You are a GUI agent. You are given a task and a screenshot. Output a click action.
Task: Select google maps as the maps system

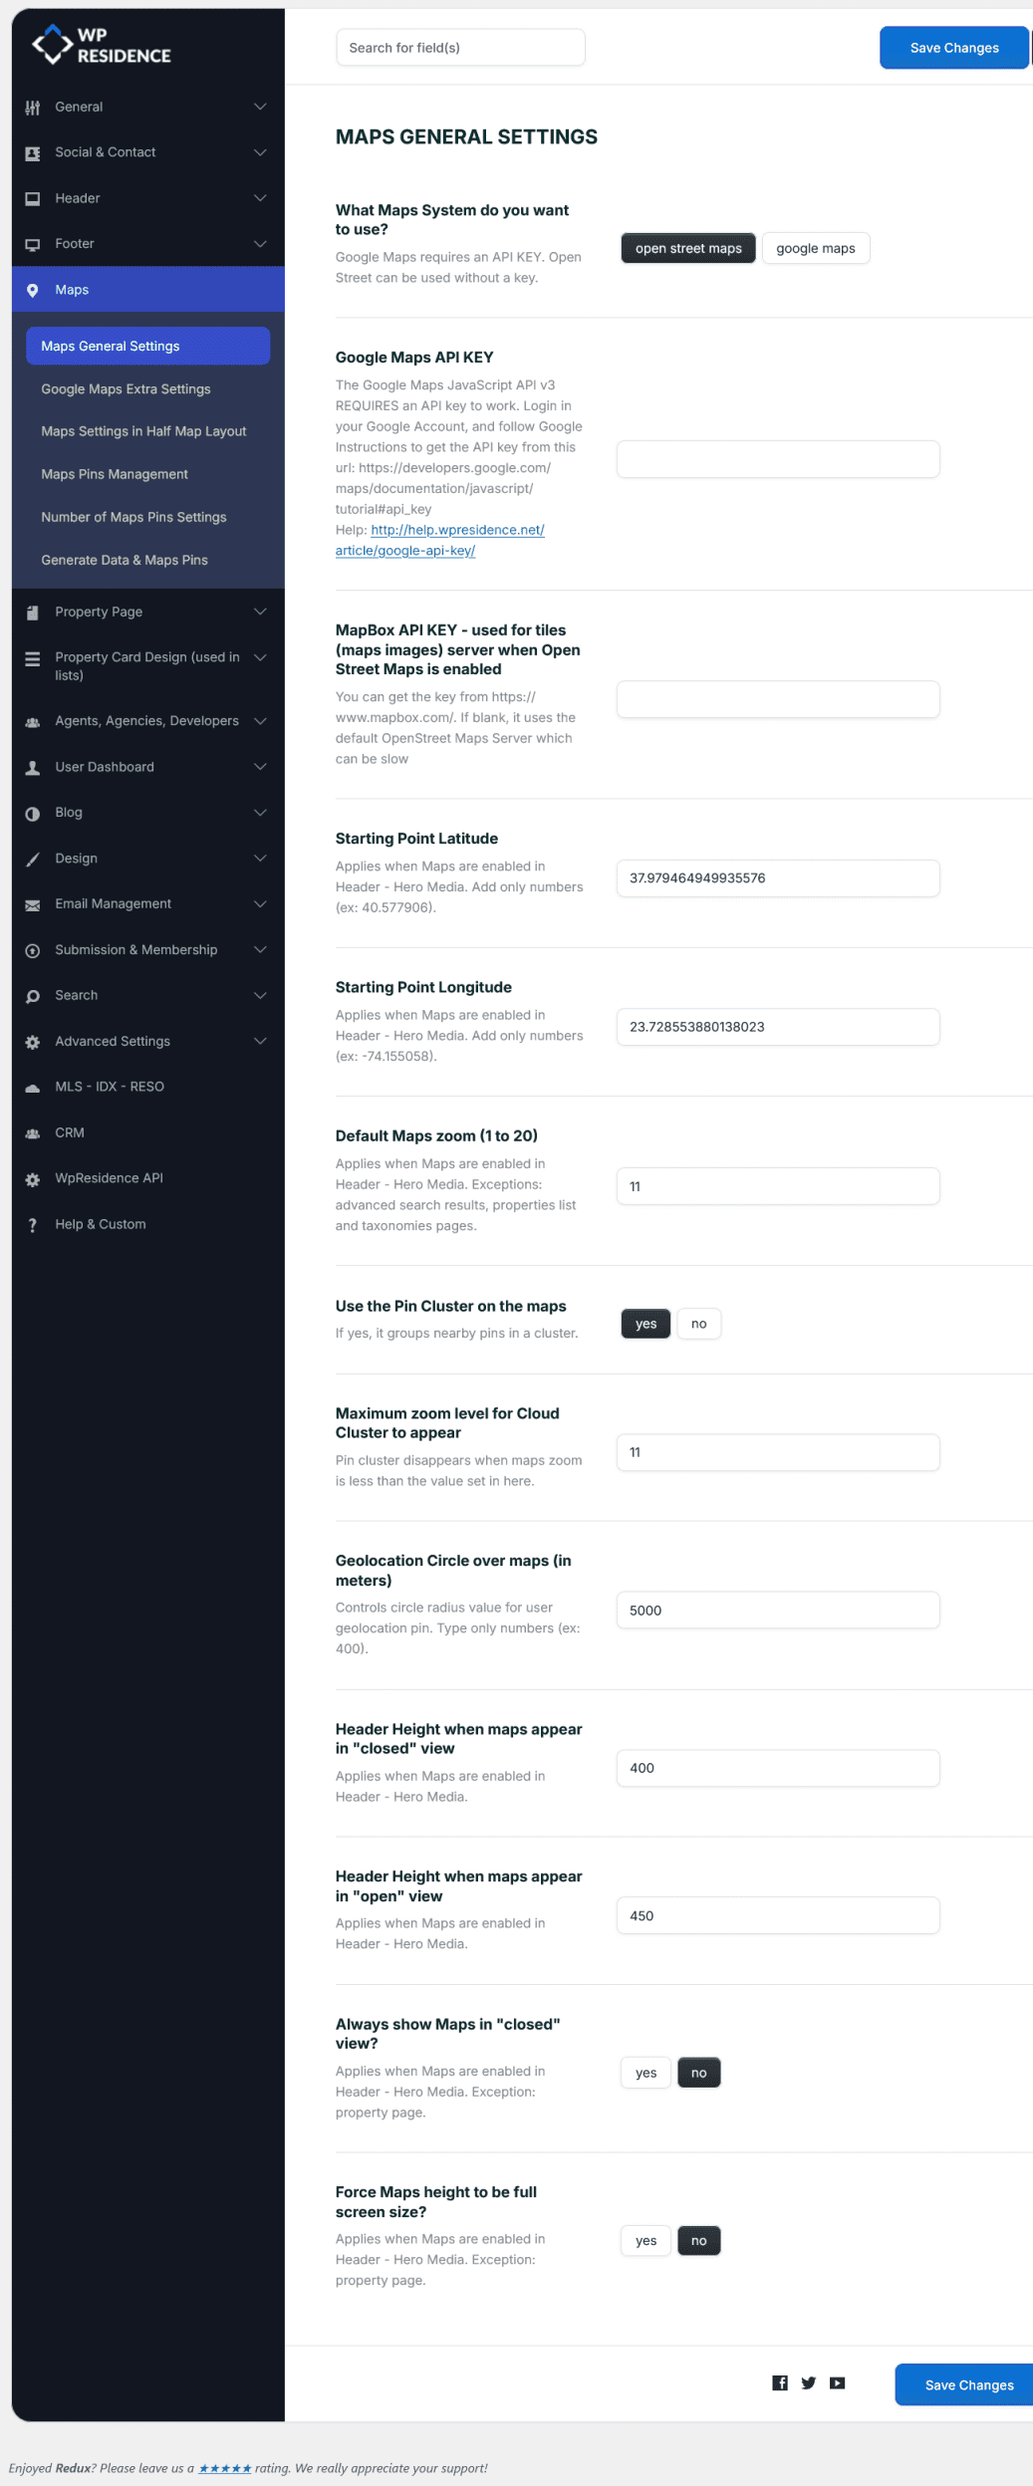pos(815,249)
